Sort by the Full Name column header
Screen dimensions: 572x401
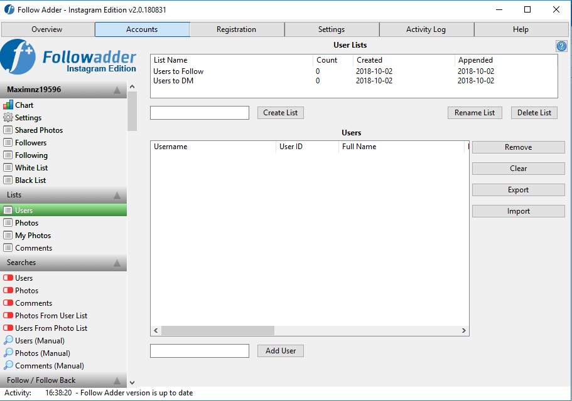point(402,147)
